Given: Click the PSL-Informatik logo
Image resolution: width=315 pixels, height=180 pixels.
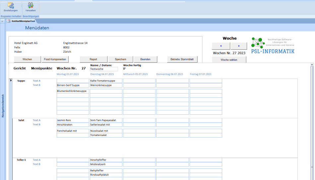Looking at the screenshot, I should [273, 46].
